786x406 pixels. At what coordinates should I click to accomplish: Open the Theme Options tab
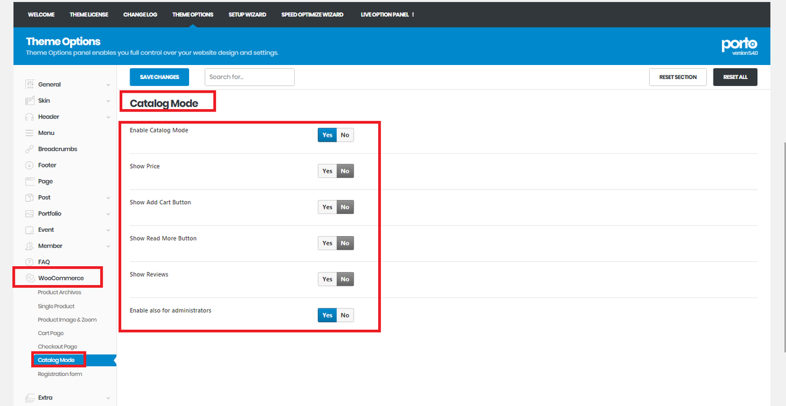click(193, 15)
